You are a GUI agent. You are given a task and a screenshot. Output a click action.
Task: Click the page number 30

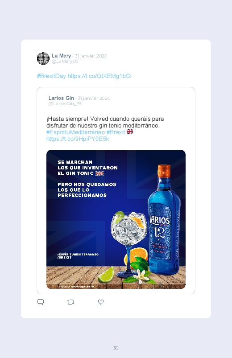point(116,348)
